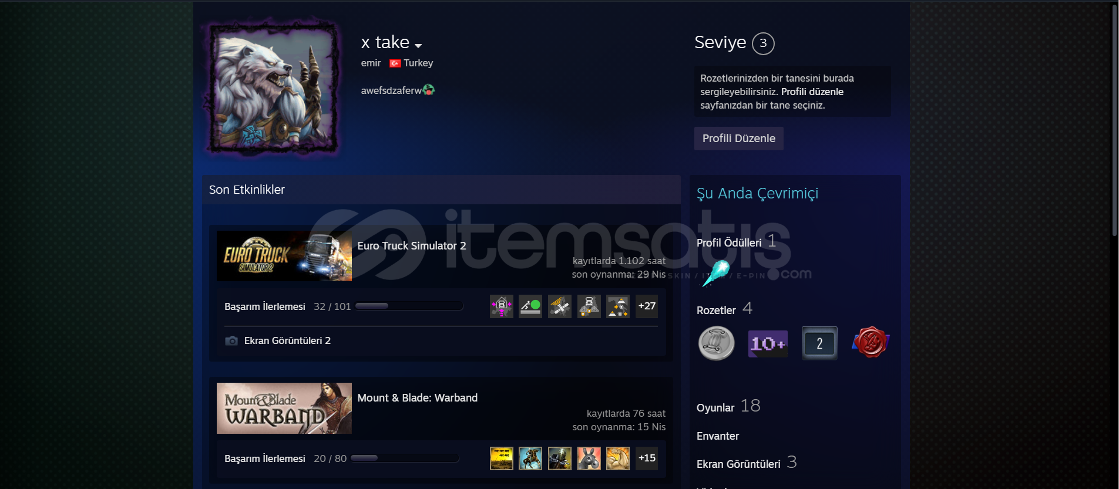
Task: Click the red wax seal badge
Action: [871, 343]
